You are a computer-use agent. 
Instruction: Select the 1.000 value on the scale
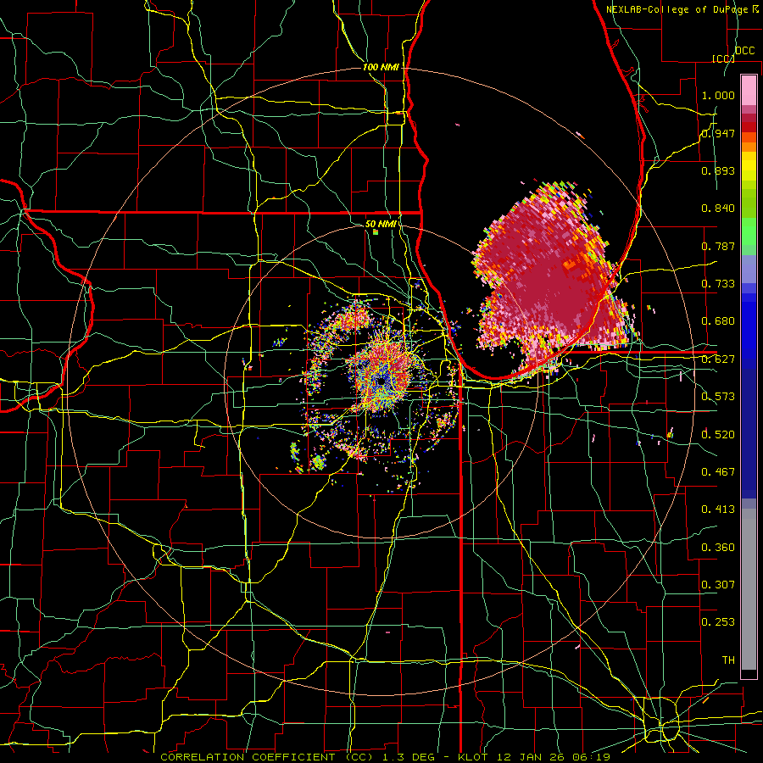[718, 95]
